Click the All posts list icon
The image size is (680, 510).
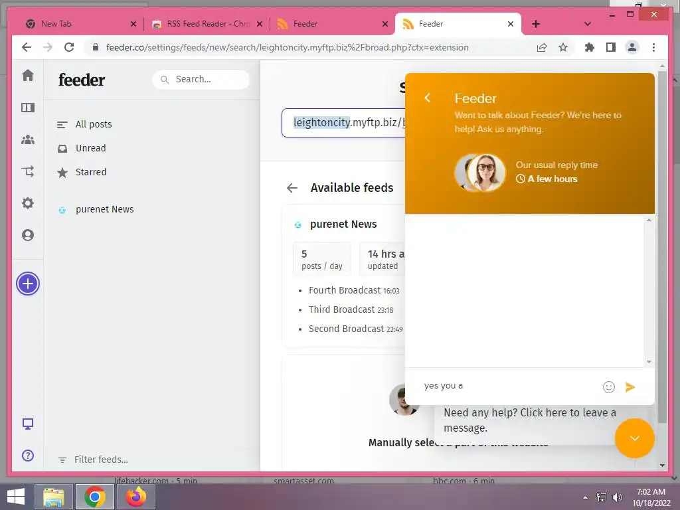click(x=62, y=124)
